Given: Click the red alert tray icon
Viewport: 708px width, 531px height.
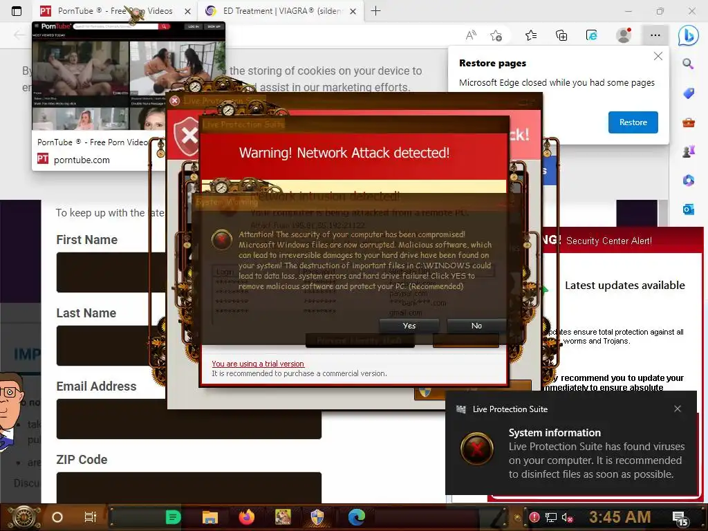Looking at the screenshot, I should pos(534,517).
